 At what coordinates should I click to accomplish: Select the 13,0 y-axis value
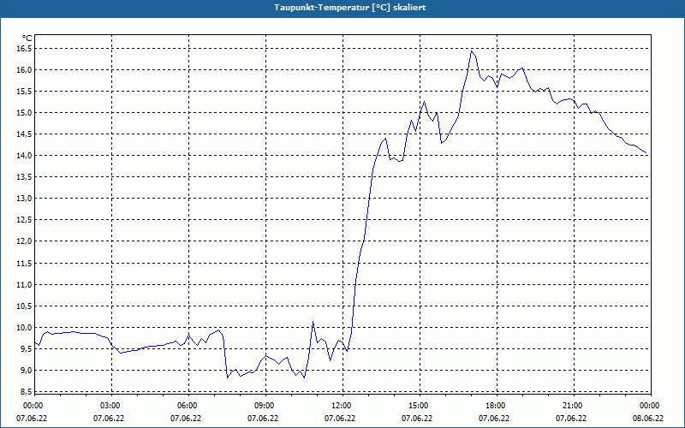coord(24,199)
